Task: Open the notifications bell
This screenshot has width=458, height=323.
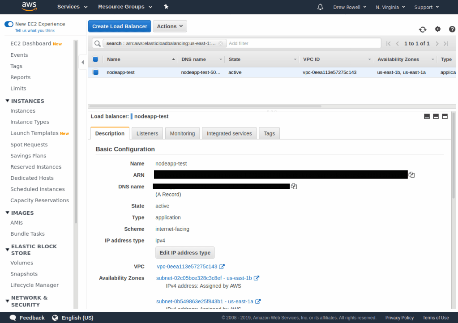Action: (320, 7)
